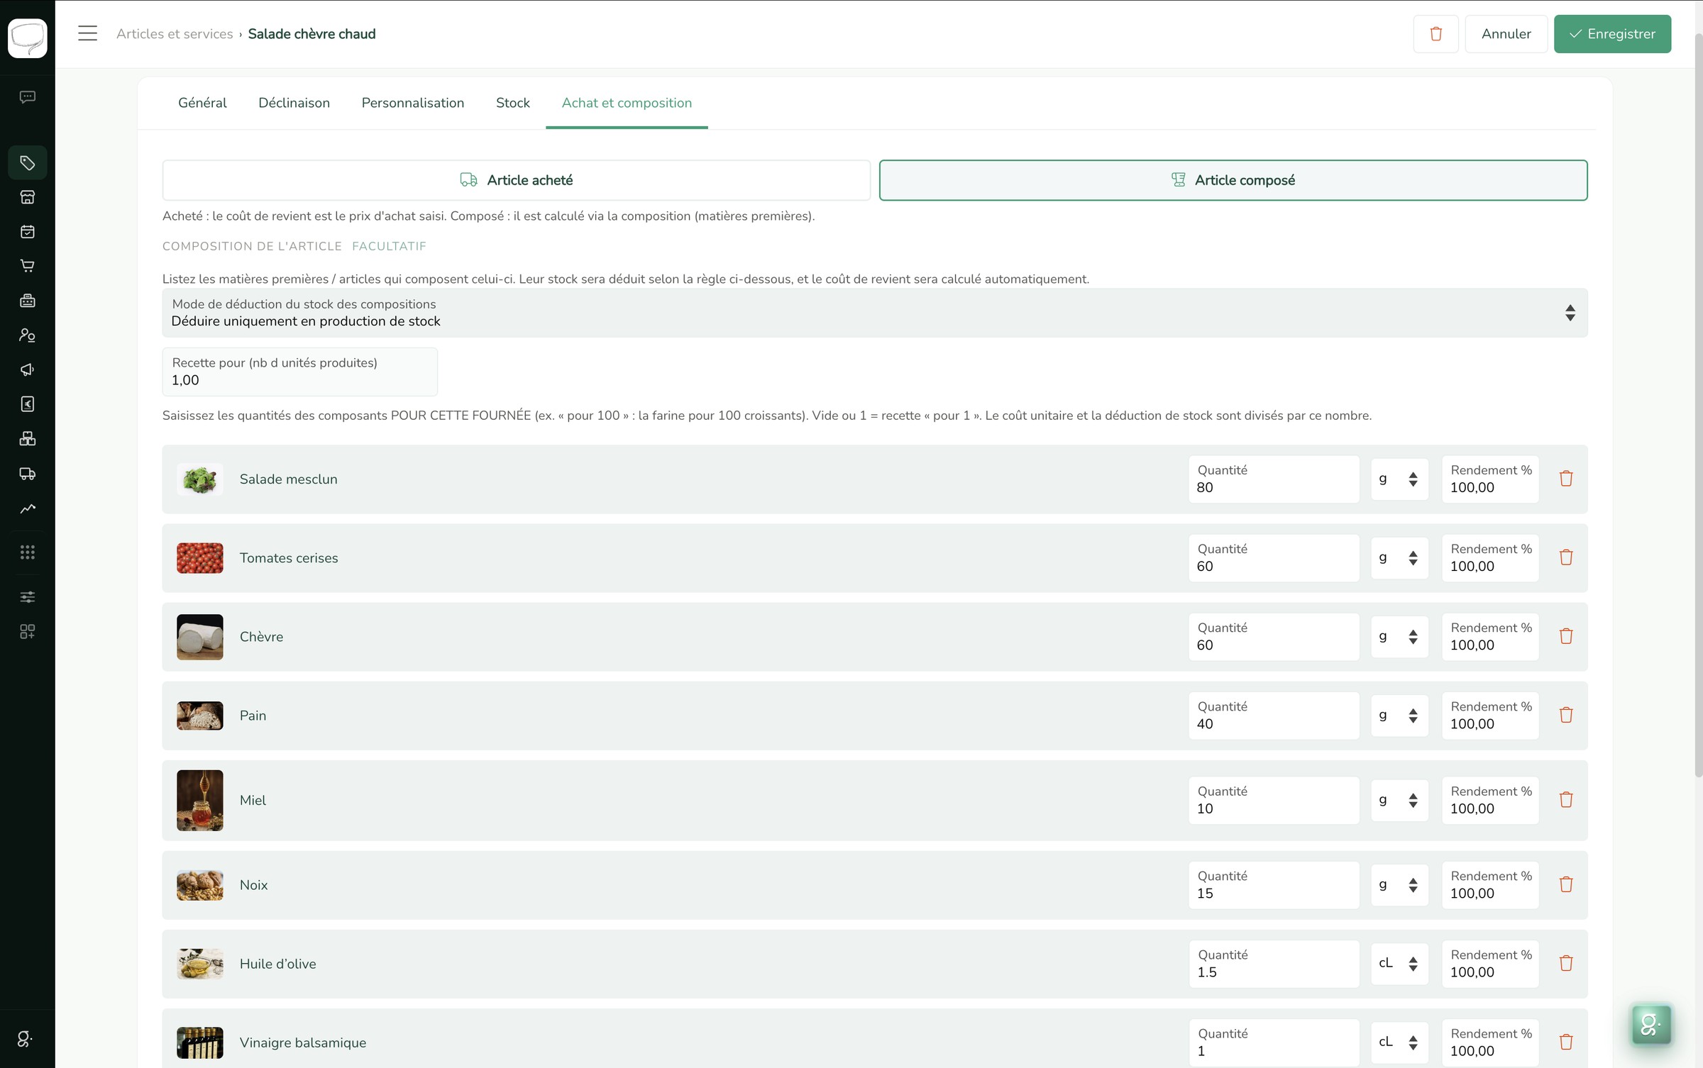1703x1068 pixels.
Task: Switch to the Stock tab
Action: point(512,103)
